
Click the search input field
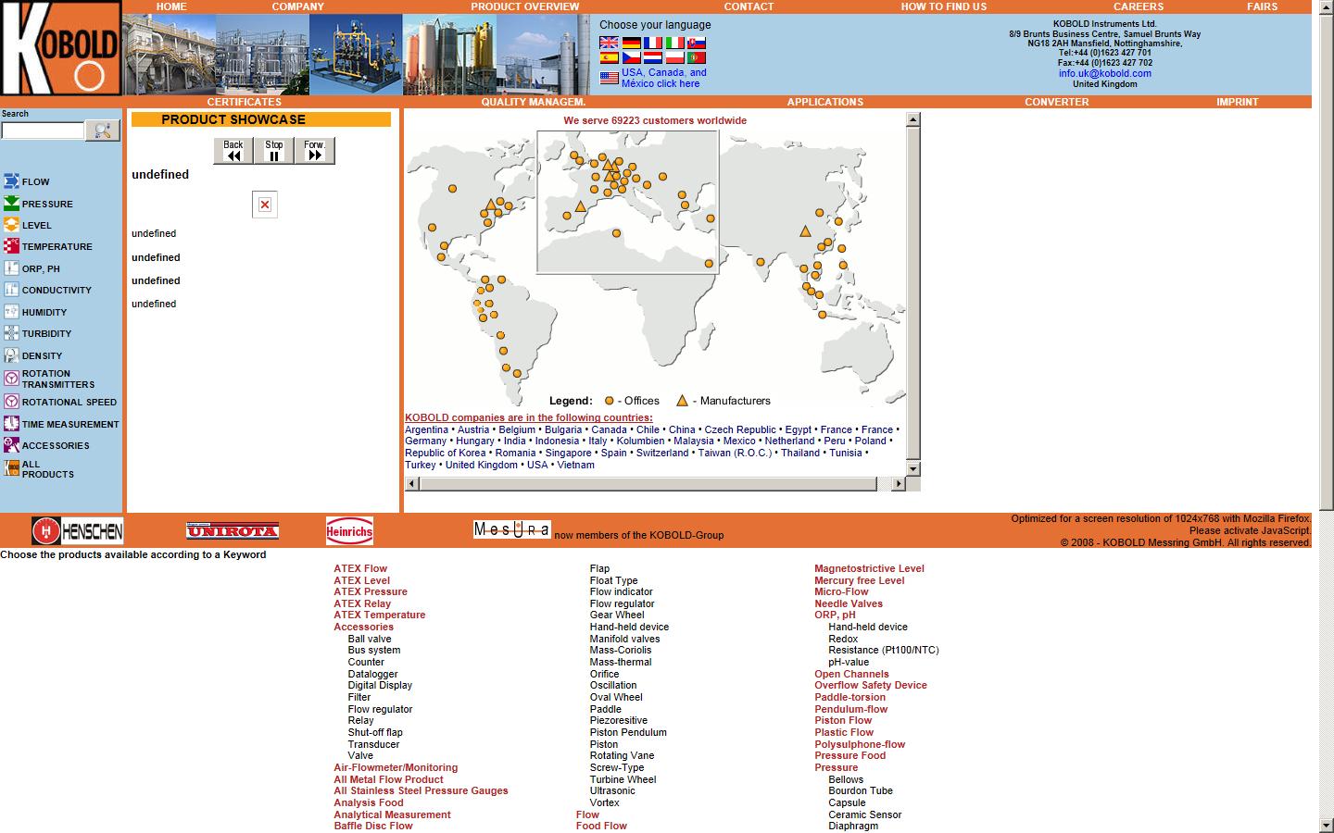coord(43,131)
